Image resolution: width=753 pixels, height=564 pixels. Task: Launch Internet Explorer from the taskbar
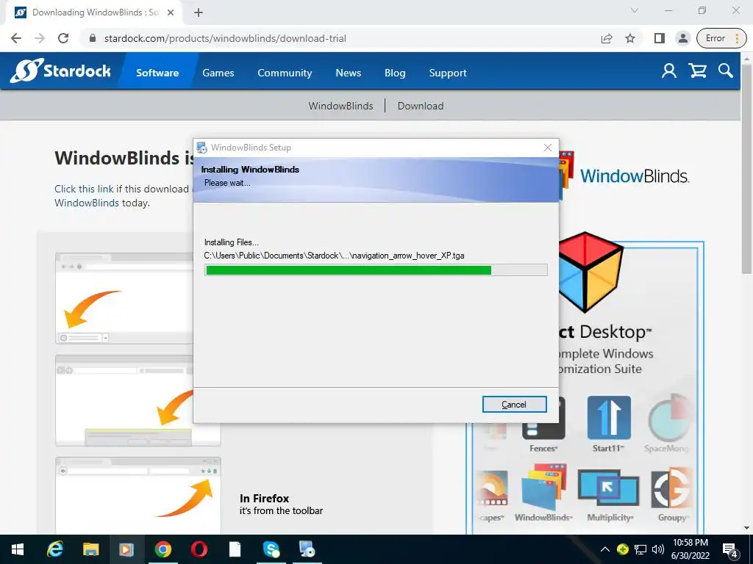point(54,549)
